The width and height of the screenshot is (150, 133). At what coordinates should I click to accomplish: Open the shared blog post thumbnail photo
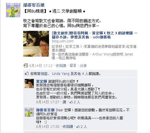coord(36,44)
